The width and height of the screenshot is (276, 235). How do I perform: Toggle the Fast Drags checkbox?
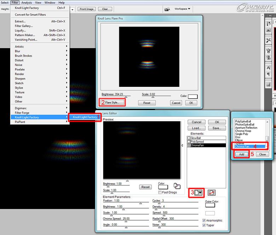(160, 192)
